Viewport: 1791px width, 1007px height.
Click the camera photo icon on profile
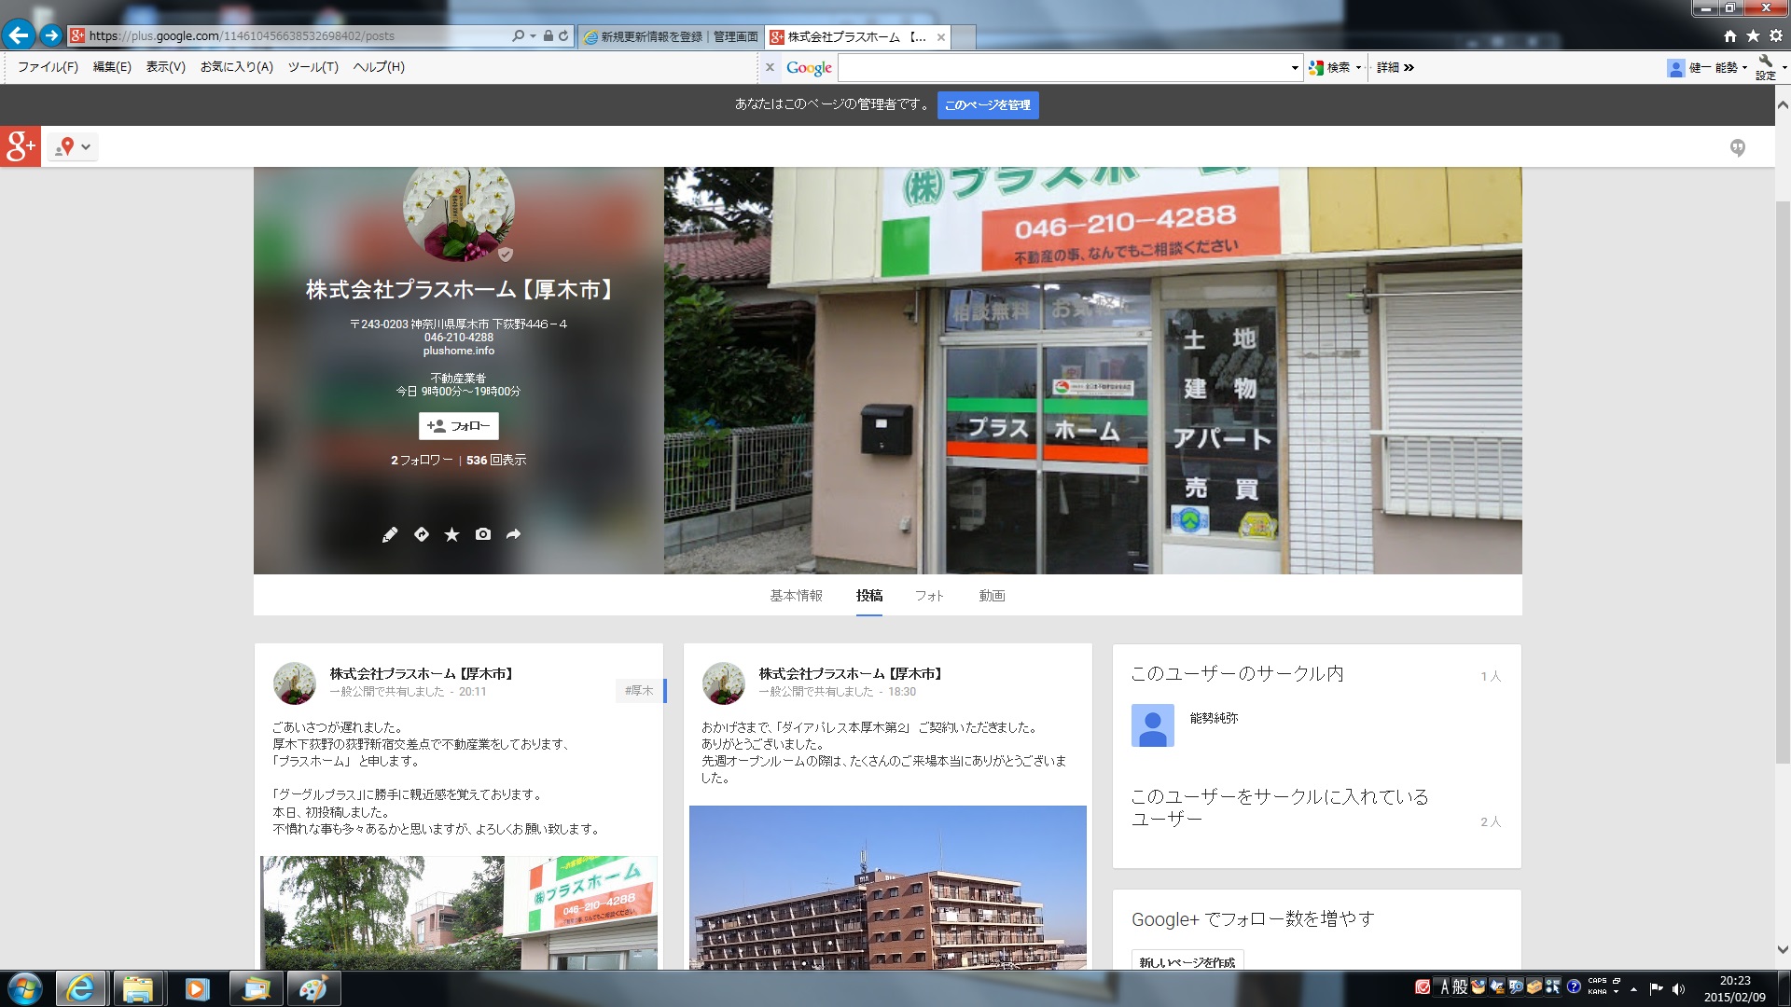pos(483,534)
